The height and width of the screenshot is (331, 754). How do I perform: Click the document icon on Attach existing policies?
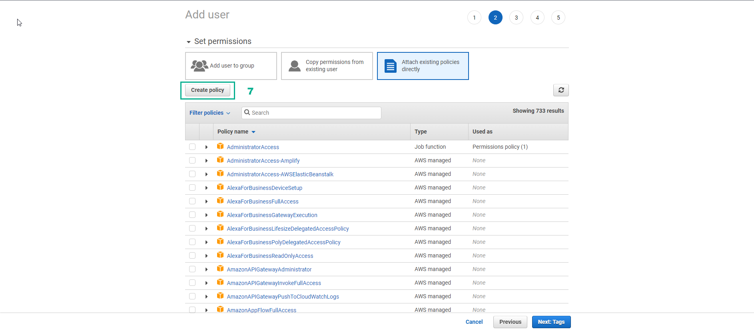click(390, 66)
